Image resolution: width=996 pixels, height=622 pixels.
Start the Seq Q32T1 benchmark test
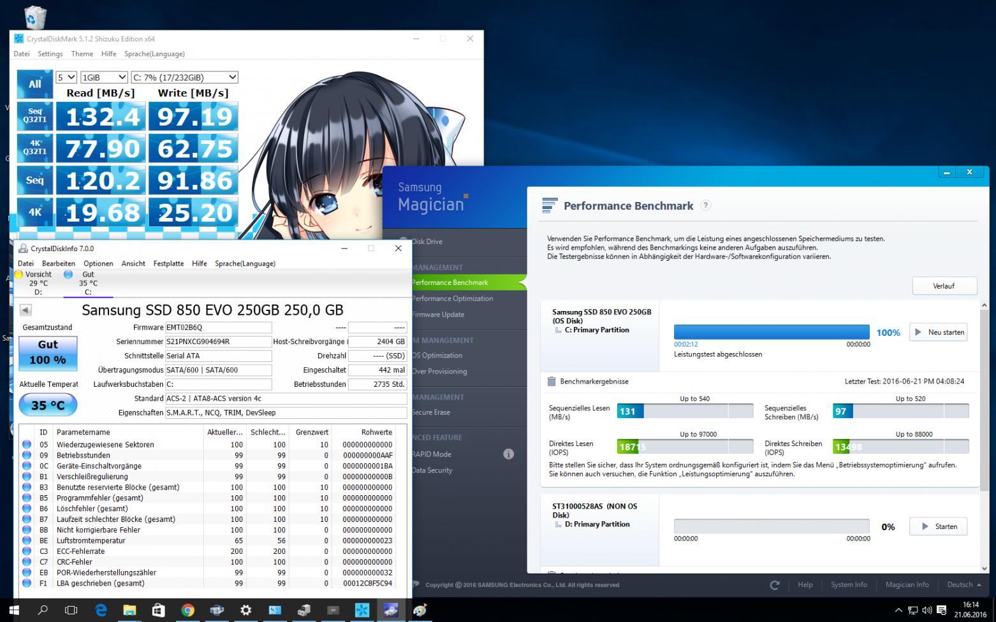34,116
